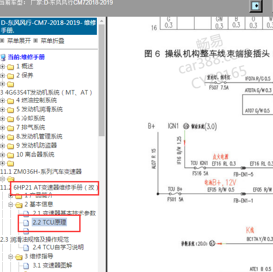This screenshot has height=272, width=273.
Task: Click folder icon of 6 冷却系统
Action: [10, 119]
